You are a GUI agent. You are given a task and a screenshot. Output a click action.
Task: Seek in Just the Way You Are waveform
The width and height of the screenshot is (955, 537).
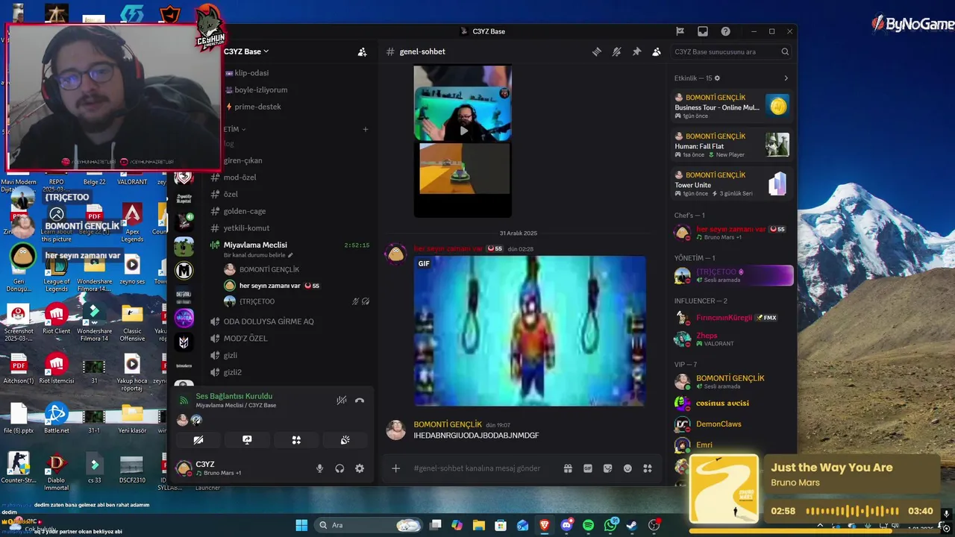(852, 511)
